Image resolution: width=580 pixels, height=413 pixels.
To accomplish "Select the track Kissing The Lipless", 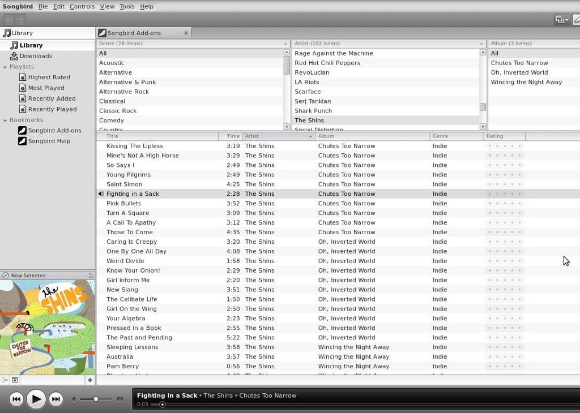I will (x=338, y=146).
